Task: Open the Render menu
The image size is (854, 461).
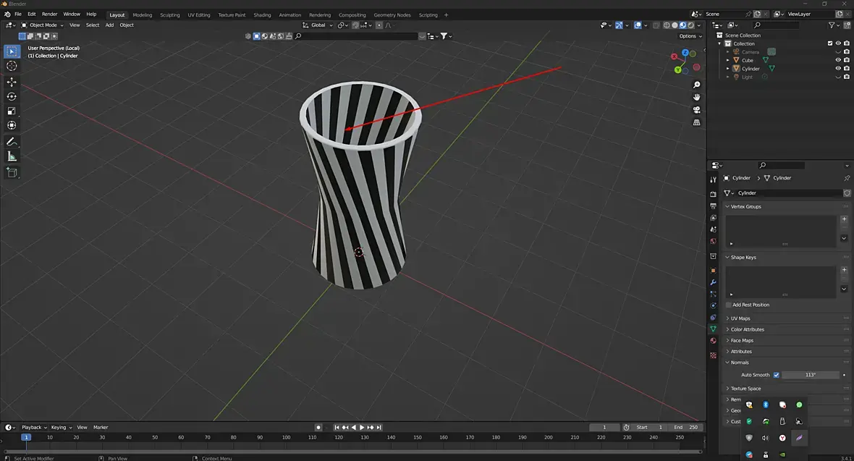Action: [49, 14]
